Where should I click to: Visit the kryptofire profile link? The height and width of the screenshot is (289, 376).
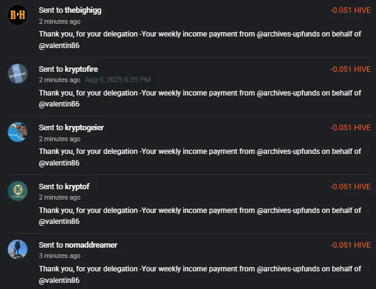pyautogui.click(x=82, y=69)
